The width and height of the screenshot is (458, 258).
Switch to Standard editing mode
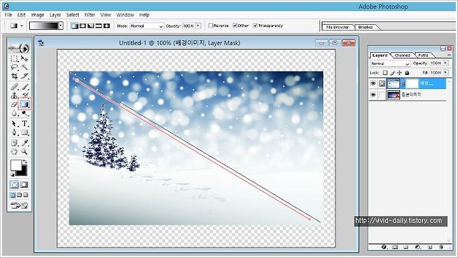(14, 185)
